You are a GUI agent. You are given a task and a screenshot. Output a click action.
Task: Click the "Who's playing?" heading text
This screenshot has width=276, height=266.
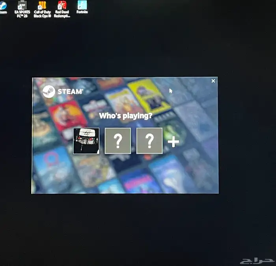[x=125, y=116]
